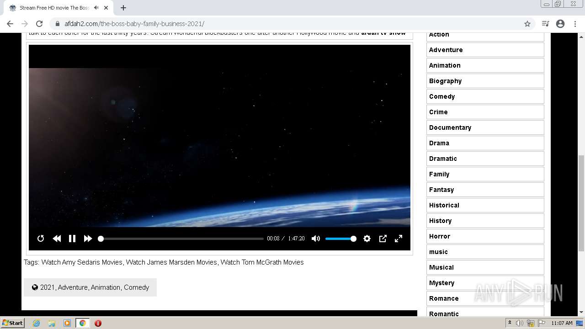Viewport: 585px width, 329px height.
Task: Open the 2021 year link
Action: coord(47,287)
